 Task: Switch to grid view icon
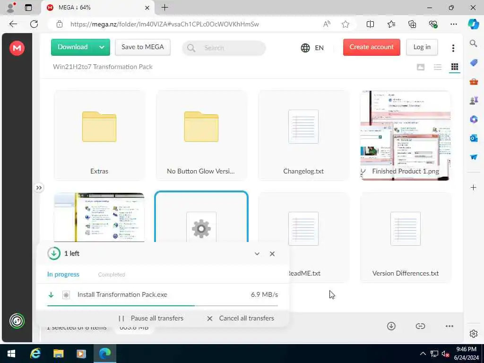coord(455,67)
